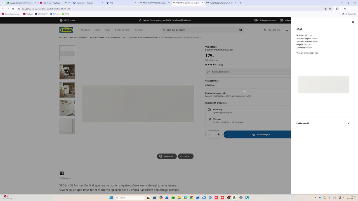Open Copilot icon in taskbar

click(x=161, y=198)
